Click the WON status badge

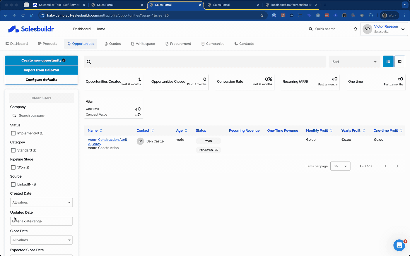209,141
